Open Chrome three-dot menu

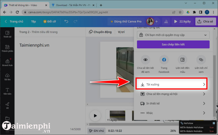tap(213, 12)
